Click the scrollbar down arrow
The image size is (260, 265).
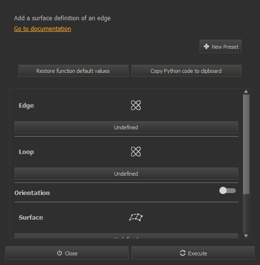point(246,236)
